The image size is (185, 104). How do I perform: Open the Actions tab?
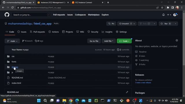[x=53, y=32]
